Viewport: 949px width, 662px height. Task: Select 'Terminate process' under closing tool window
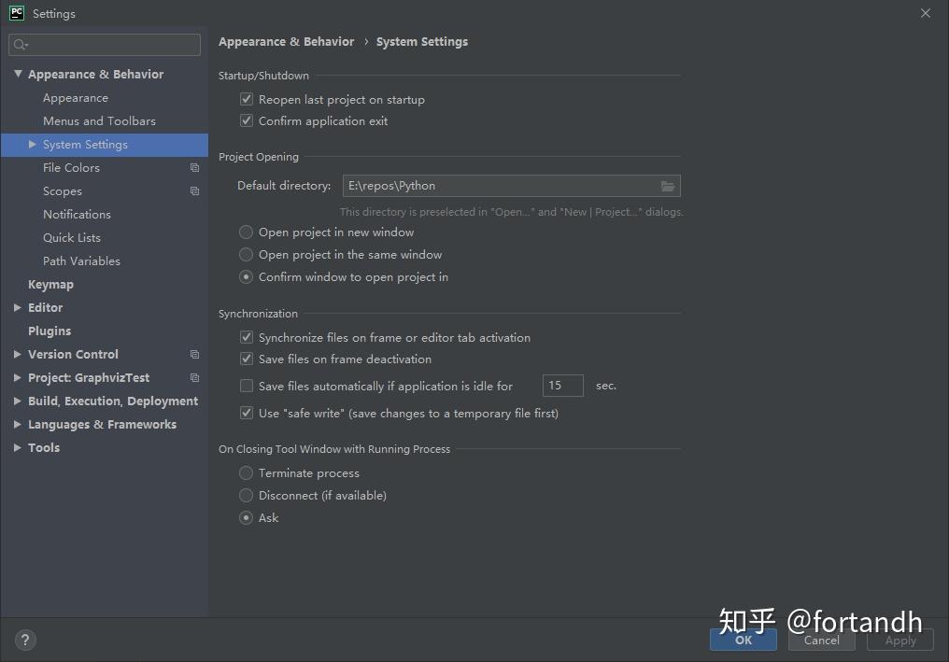pyautogui.click(x=245, y=472)
